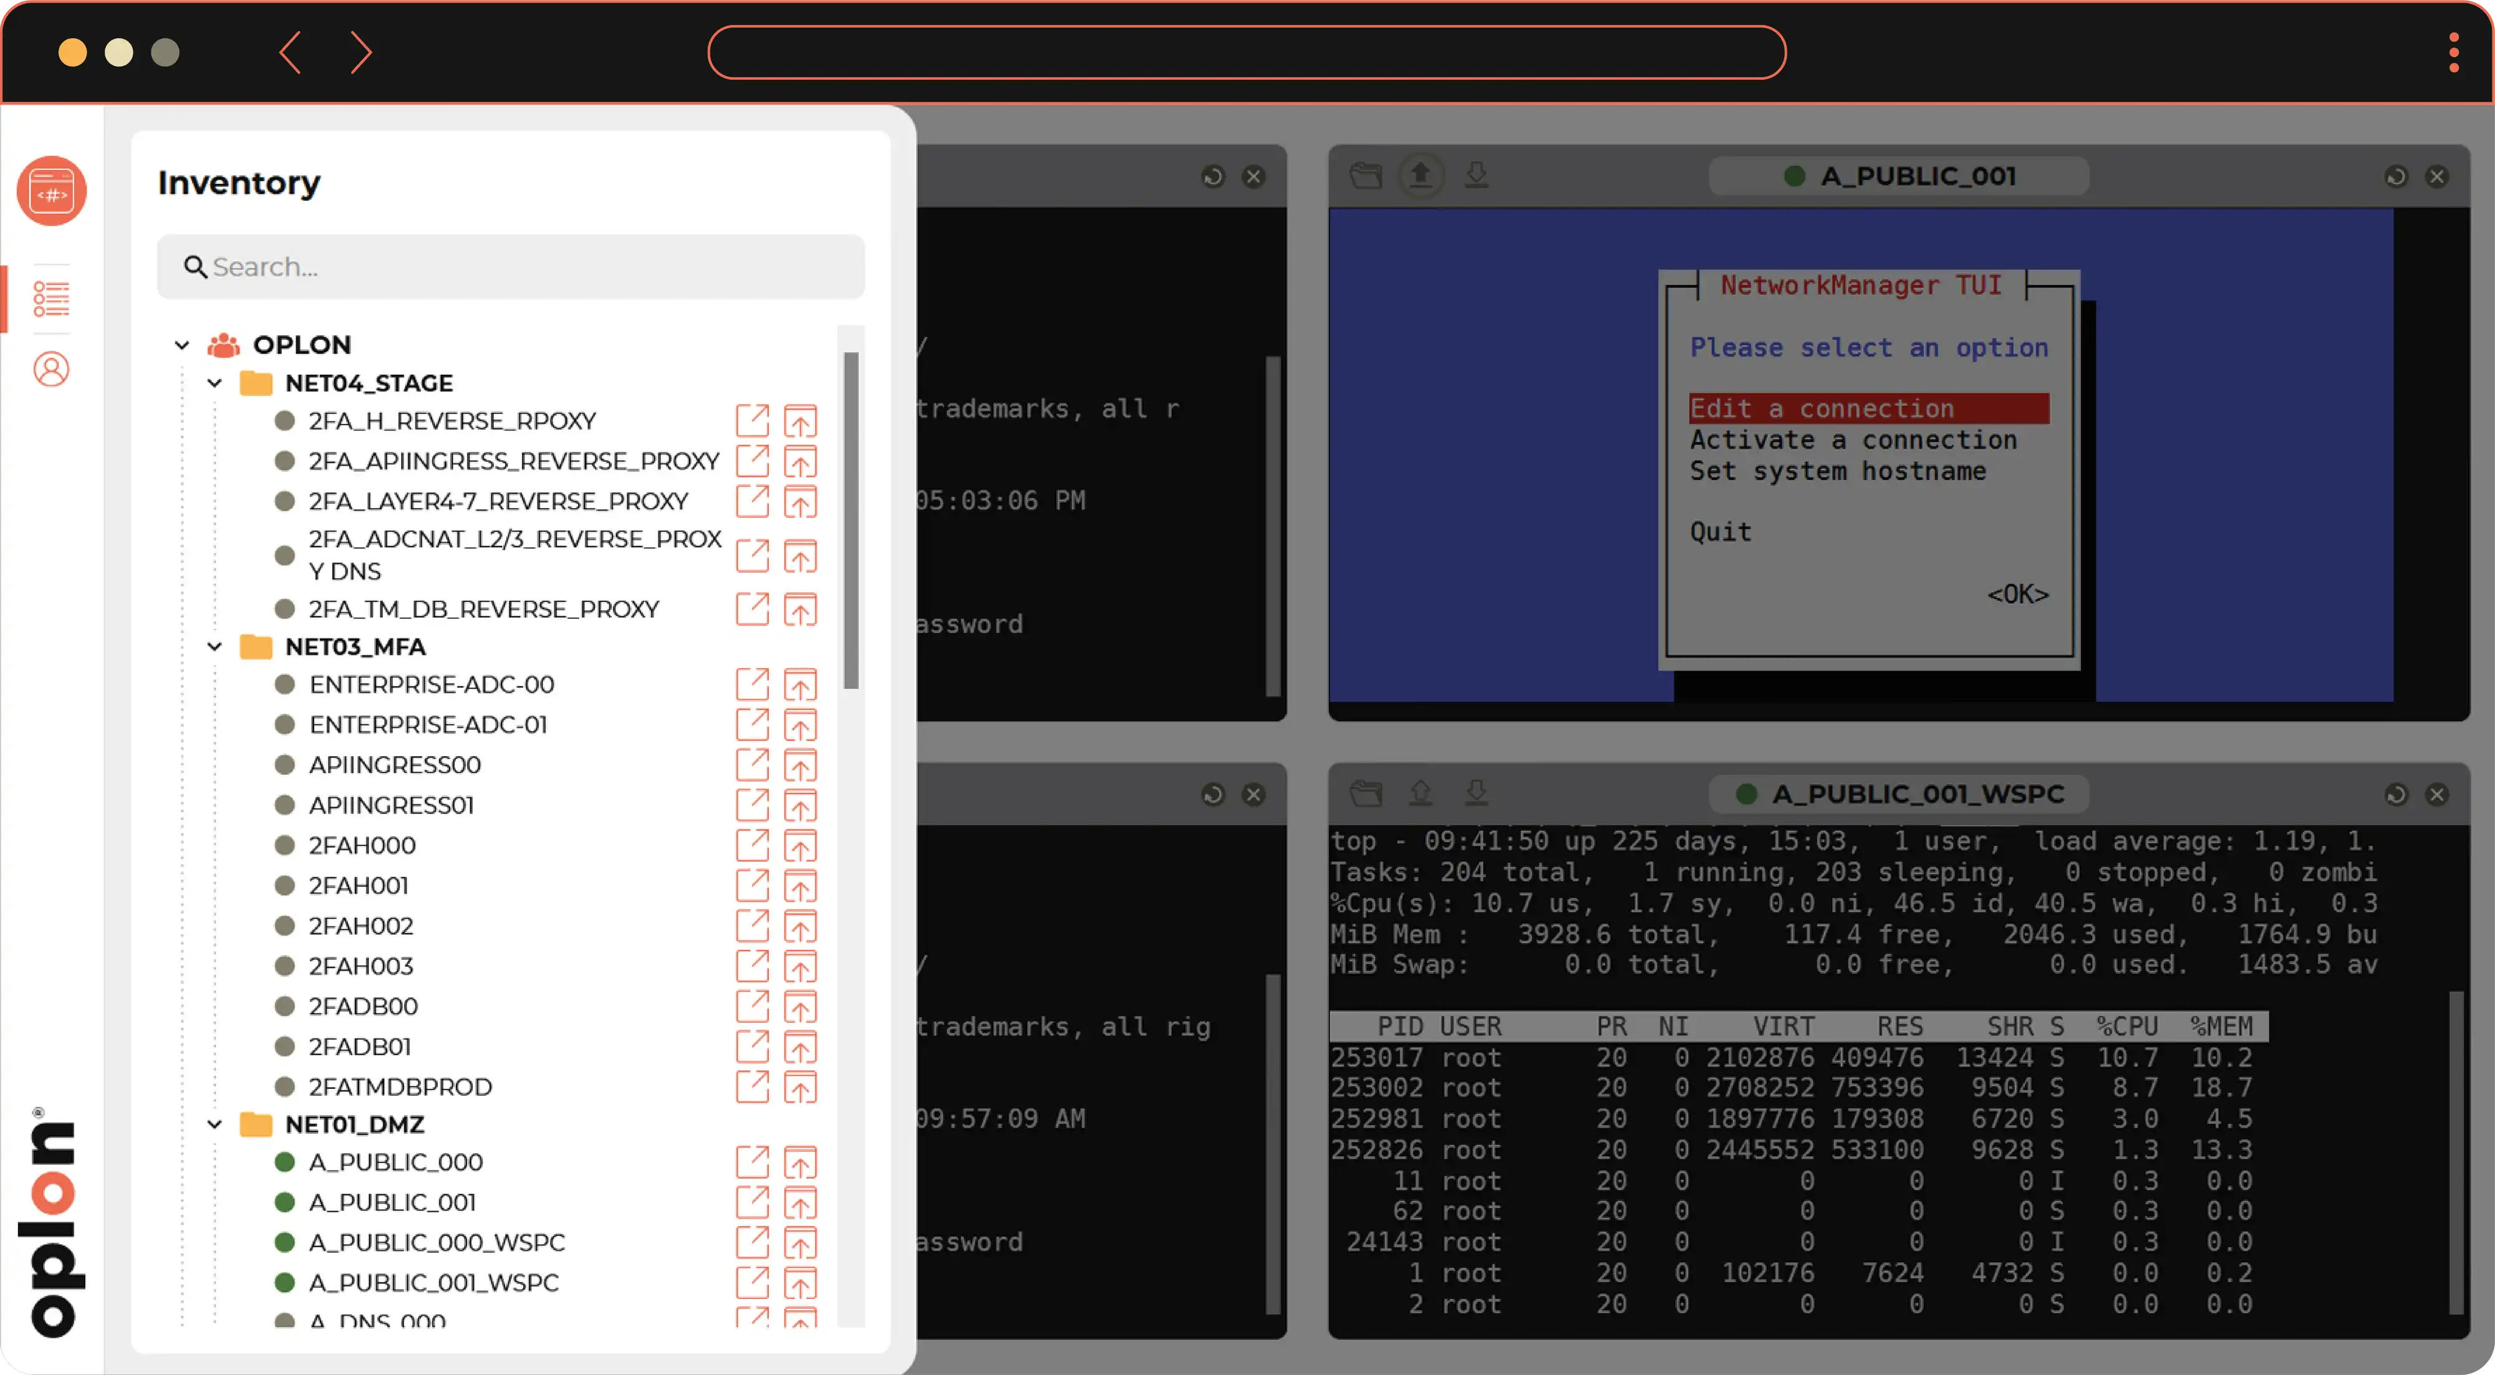This screenshot has height=1375, width=2495.
Task: Go back with the browser back arrow
Action: [289, 52]
